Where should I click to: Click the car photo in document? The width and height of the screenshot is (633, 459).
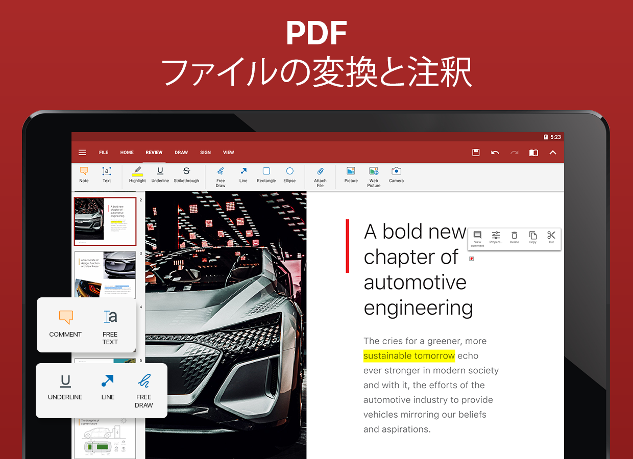[x=226, y=325]
